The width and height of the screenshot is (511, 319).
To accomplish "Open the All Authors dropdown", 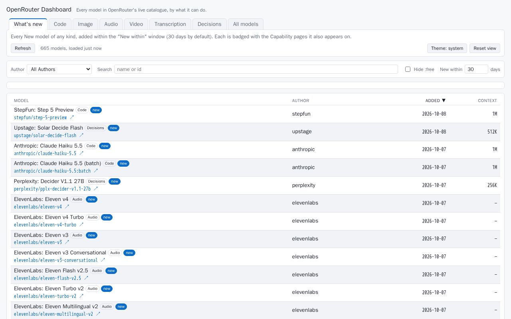I will pyautogui.click(x=59, y=69).
